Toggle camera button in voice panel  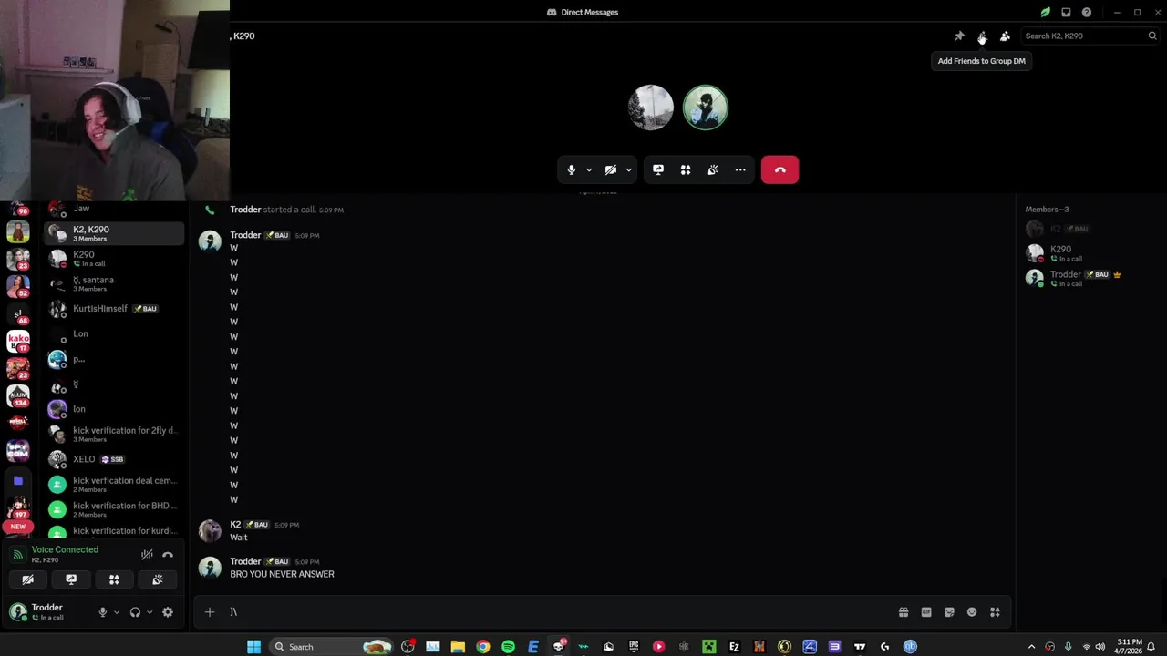tap(27, 579)
